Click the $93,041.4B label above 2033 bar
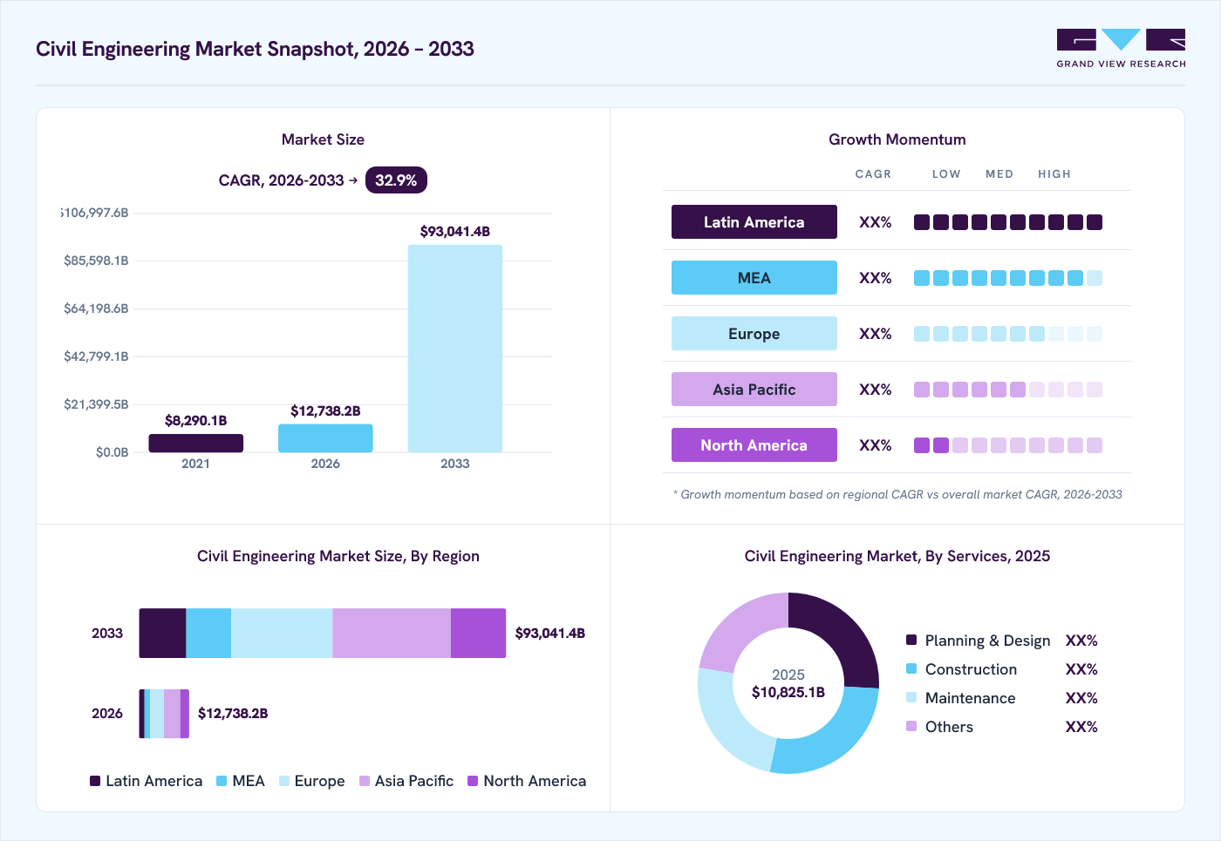The image size is (1221, 841). [455, 232]
